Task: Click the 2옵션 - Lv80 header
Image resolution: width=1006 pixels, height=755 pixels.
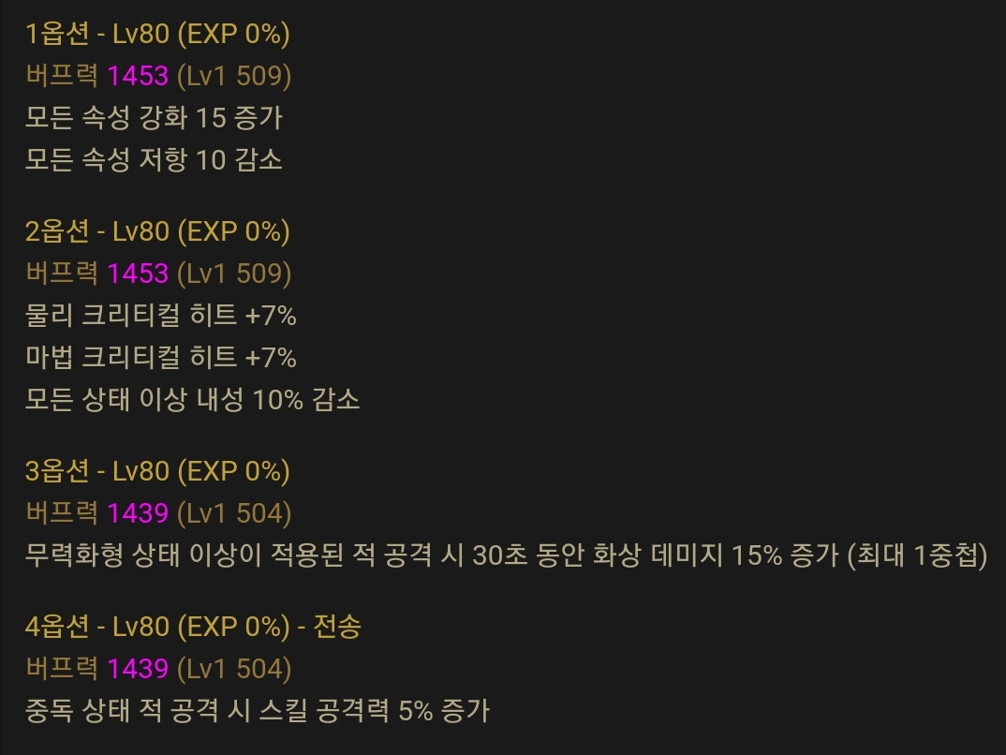Action: (x=157, y=231)
